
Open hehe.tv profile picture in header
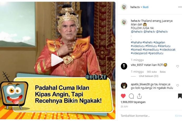(124, 7)
